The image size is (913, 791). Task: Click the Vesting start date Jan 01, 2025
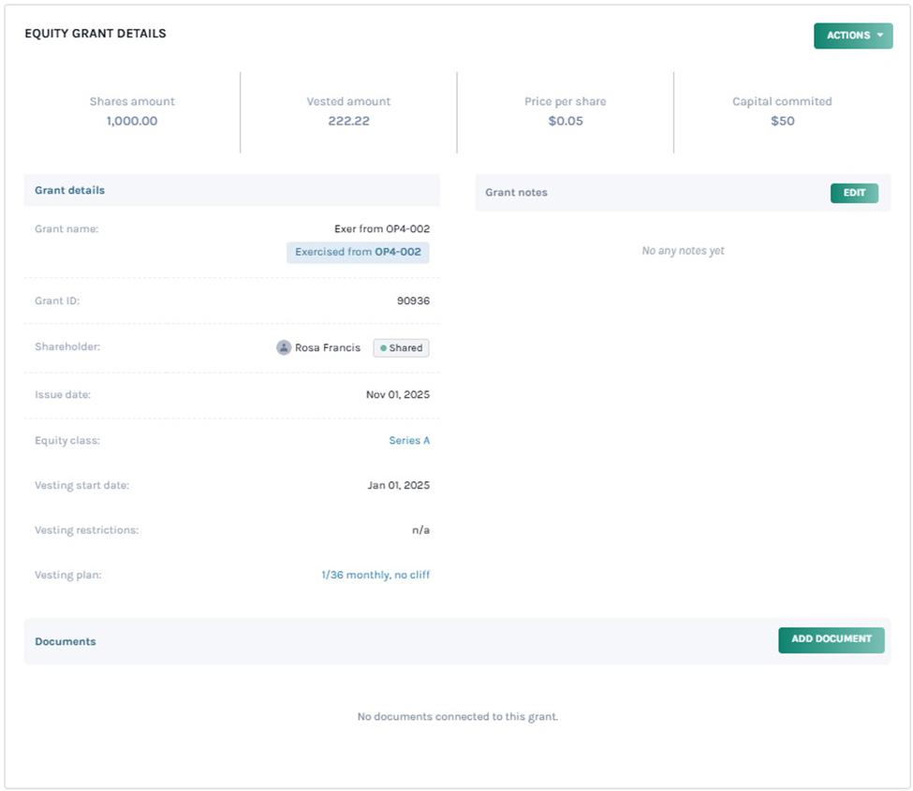398,485
